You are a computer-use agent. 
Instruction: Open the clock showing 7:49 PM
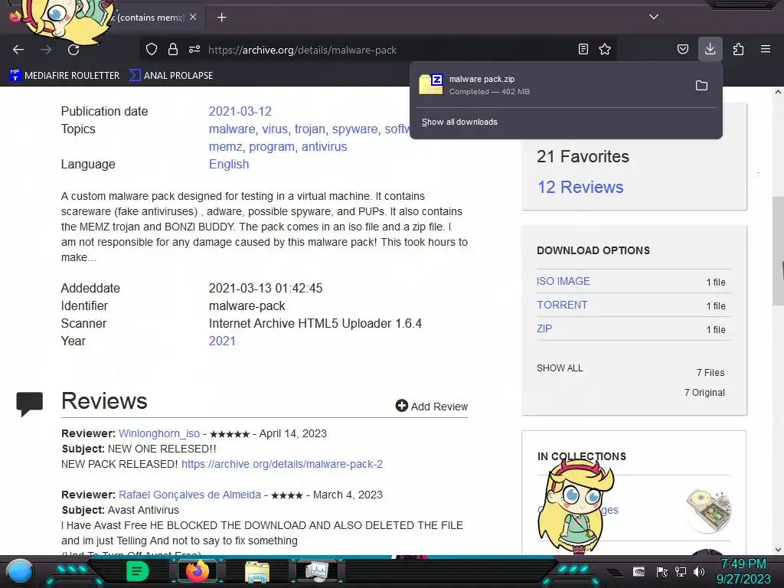(x=743, y=564)
